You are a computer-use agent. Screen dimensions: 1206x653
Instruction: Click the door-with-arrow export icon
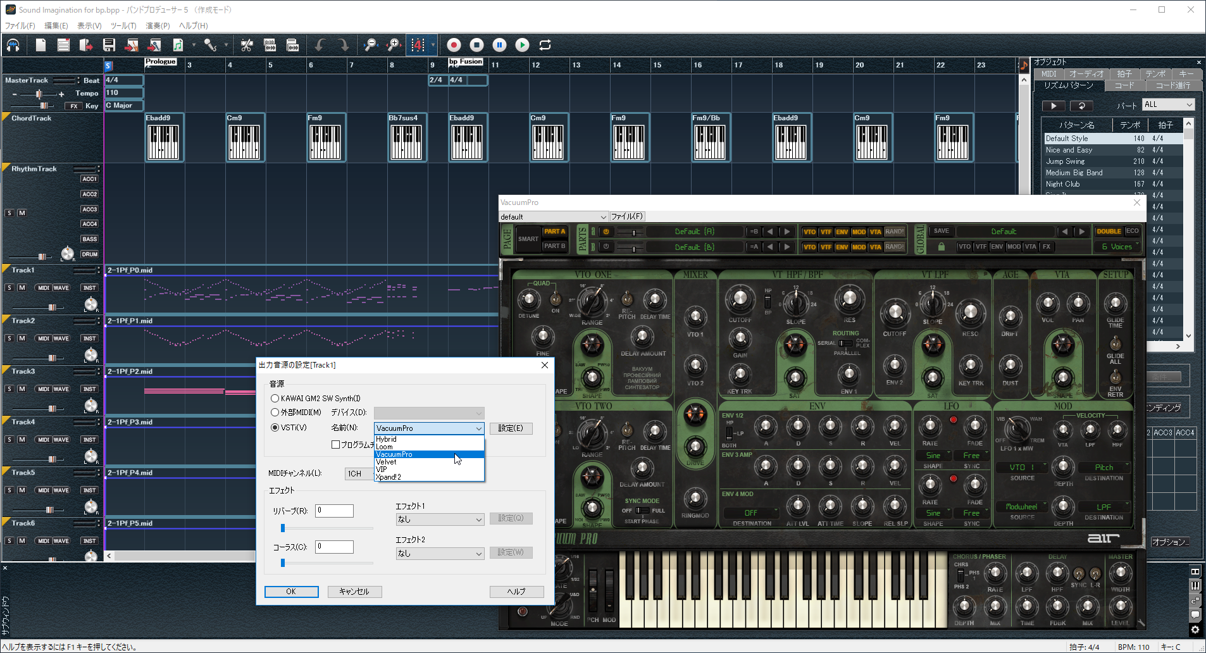pos(86,45)
